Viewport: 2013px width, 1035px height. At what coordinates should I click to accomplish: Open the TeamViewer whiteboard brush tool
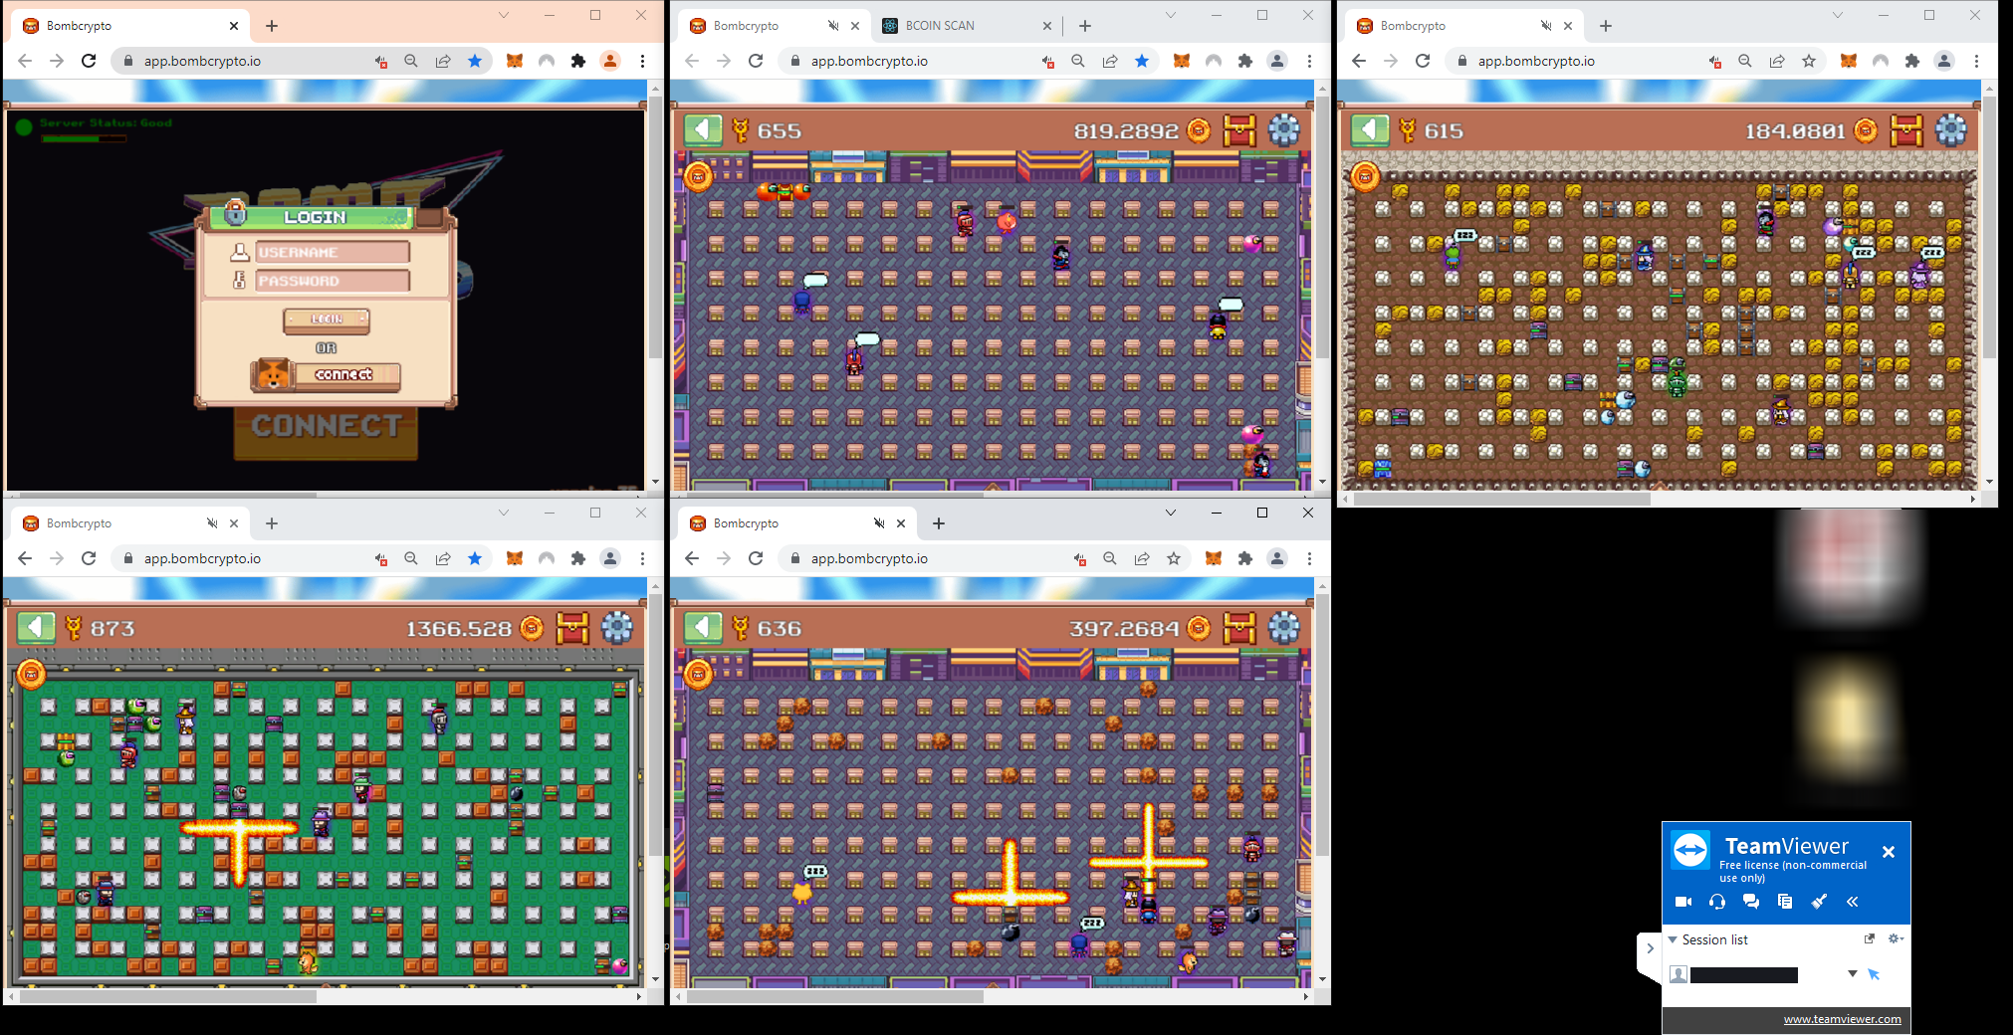pos(1819,902)
